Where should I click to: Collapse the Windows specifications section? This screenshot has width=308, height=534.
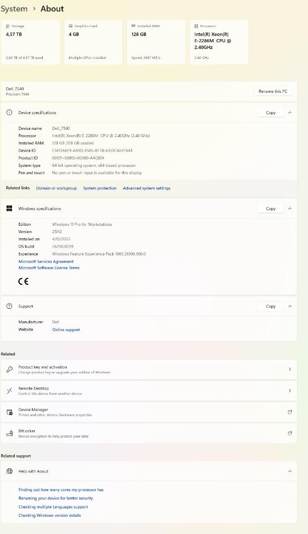pyautogui.click(x=290, y=209)
